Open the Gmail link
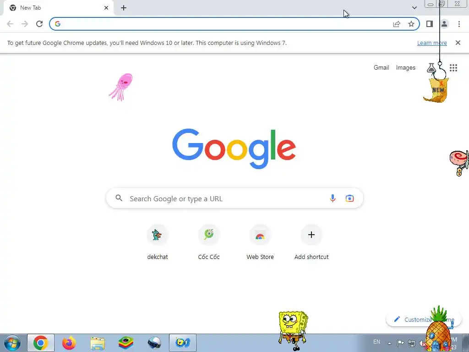This screenshot has width=469, height=352. point(381,68)
